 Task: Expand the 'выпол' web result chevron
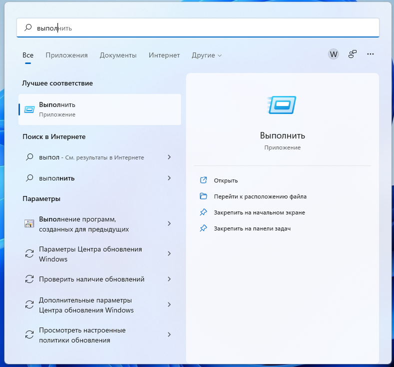point(169,157)
